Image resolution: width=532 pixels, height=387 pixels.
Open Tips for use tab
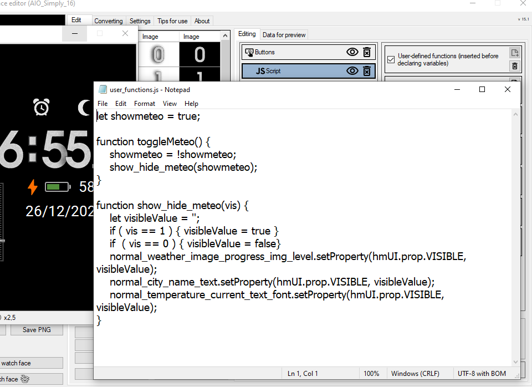[172, 21]
